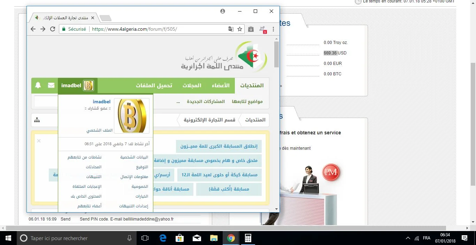This screenshot has width=476, height=245.
Task: Expand the three dots beside المشاركات الجديدة
Action: tap(178, 102)
